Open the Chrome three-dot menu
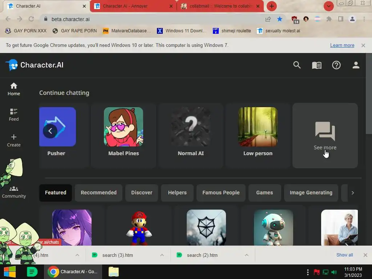372x279 pixels. 364,19
